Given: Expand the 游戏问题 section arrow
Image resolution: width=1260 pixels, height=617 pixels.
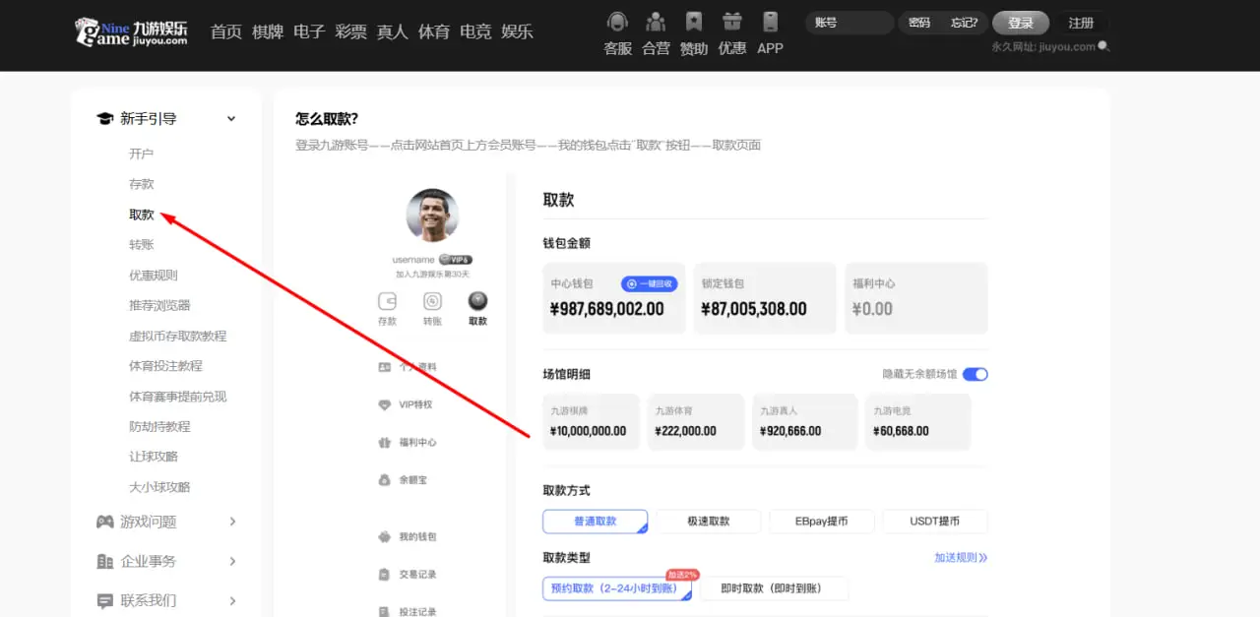Looking at the screenshot, I should [x=232, y=522].
